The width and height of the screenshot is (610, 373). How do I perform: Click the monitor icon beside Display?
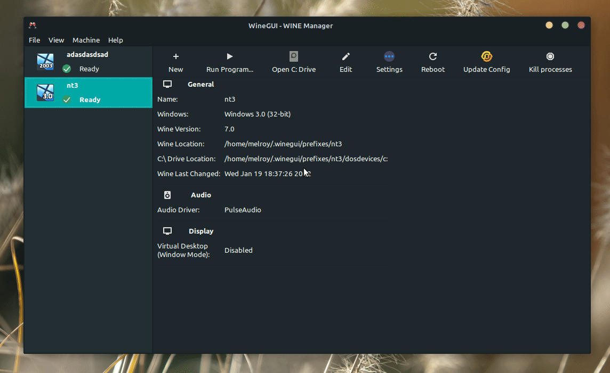[x=167, y=231]
